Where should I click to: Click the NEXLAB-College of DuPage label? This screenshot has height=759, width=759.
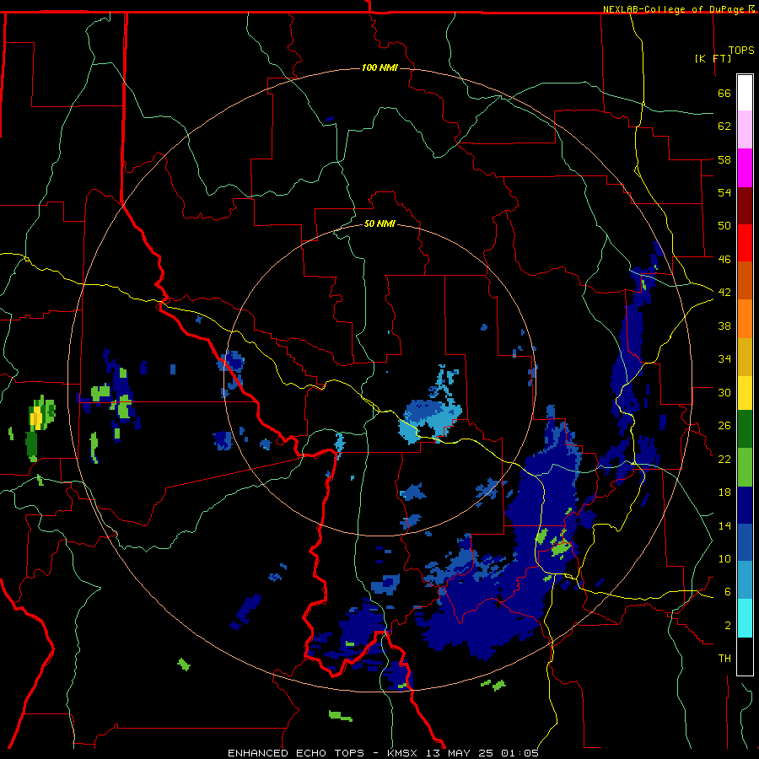coord(675,9)
